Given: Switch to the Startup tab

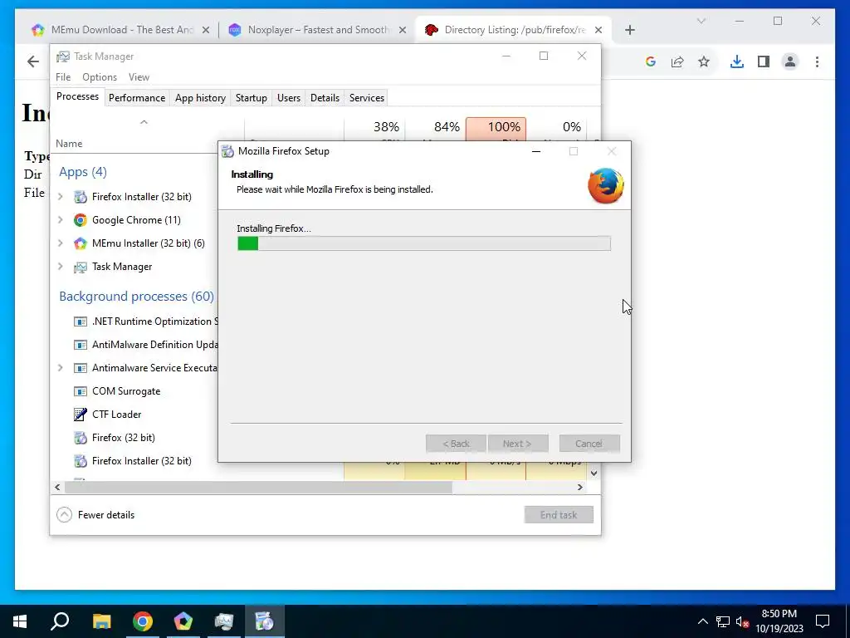Looking at the screenshot, I should [251, 98].
